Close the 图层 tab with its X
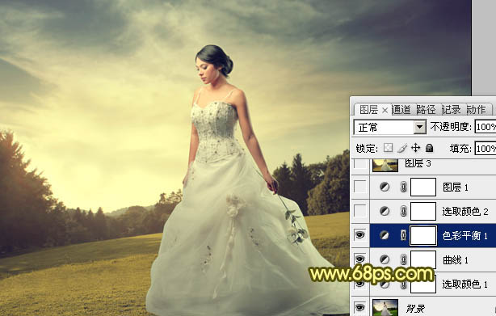496x316 pixels. point(385,110)
